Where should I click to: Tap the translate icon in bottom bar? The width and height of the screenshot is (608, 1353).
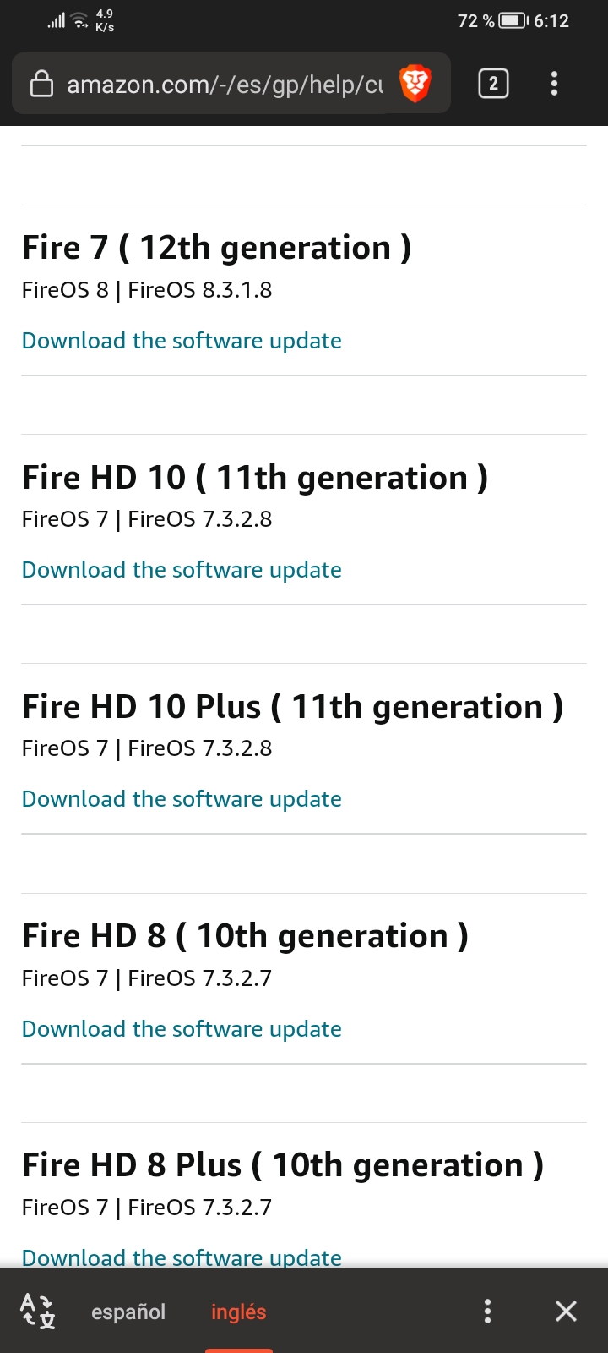[x=38, y=1311]
